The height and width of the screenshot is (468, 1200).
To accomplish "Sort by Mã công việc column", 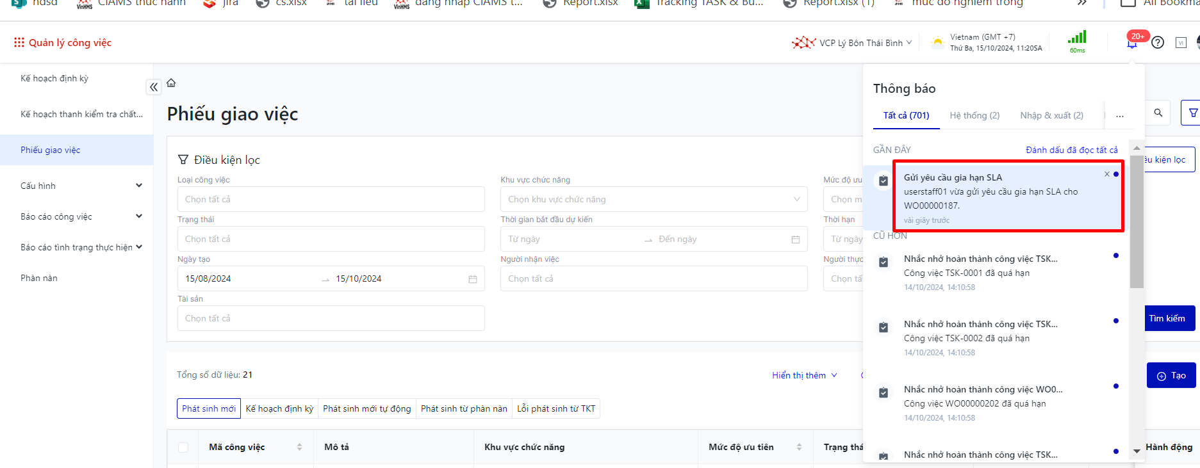I will tap(299, 447).
